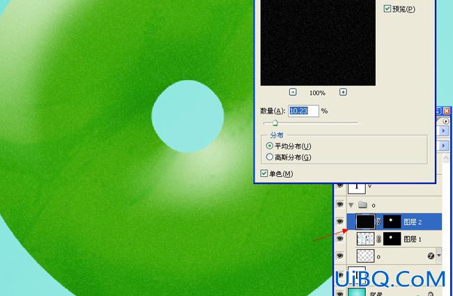Toggle the 预览(P) preview checkbox
The height and width of the screenshot is (296, 453).
click(387, 8)
